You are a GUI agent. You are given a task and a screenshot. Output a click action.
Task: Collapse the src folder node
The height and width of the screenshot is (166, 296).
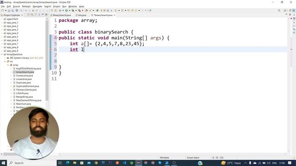pyautogui.click(x=5, y=61)
